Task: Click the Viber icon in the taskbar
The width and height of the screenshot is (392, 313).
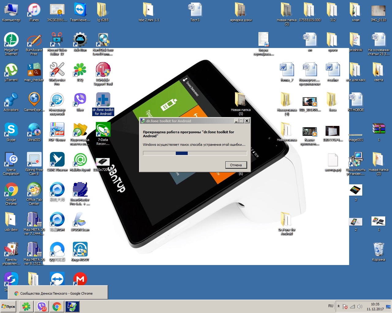Action: [42, 307]
